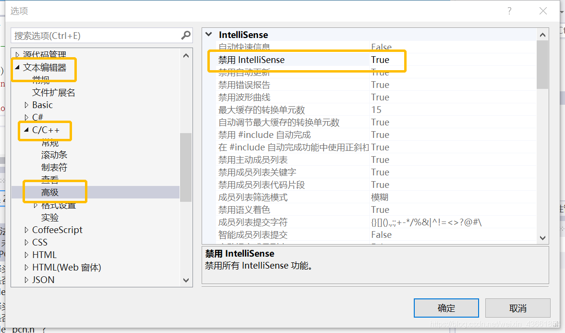The width and height of the screenshot is (565, 333).
Task: Close the 选项 dialog
Action: tap(543, 11)
